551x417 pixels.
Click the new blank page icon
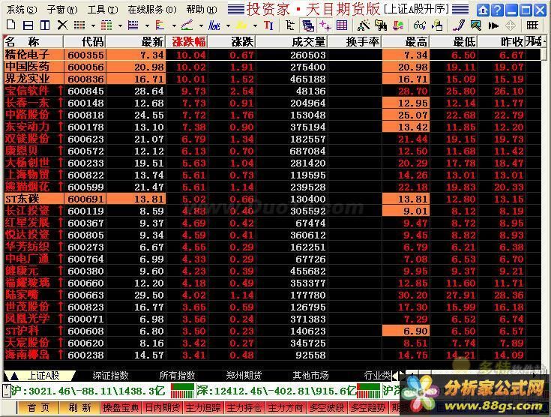(11, 25)
